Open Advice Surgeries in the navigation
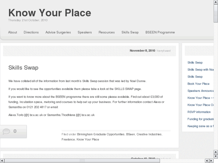218x163 pixels. coord(58,32)
